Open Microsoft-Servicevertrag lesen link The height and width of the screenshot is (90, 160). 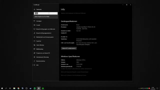point(74,72)
